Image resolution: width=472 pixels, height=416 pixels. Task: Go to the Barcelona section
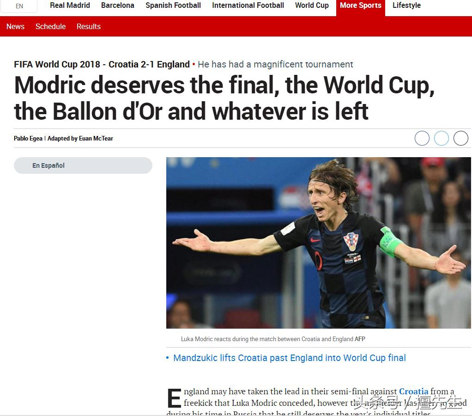[x=118, y=6]
